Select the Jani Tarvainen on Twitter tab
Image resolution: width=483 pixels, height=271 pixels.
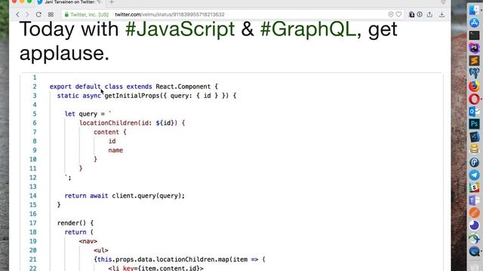[69, 2]
